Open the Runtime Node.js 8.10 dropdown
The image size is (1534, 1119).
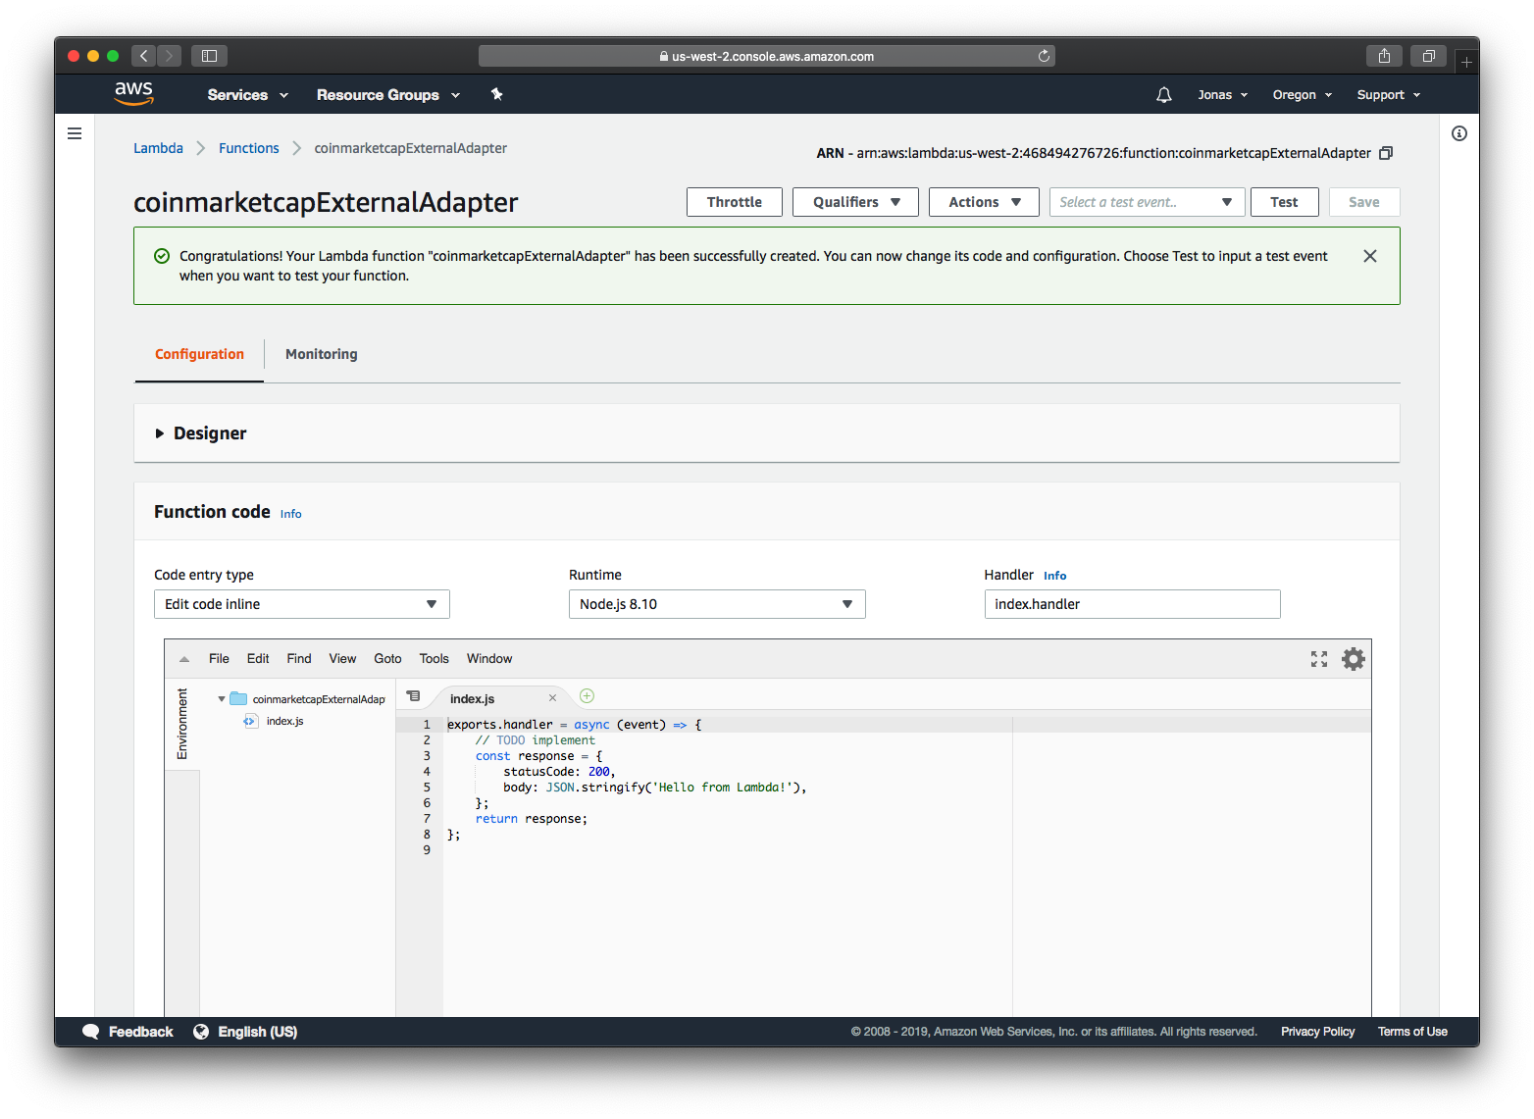(x=717, y=604)
